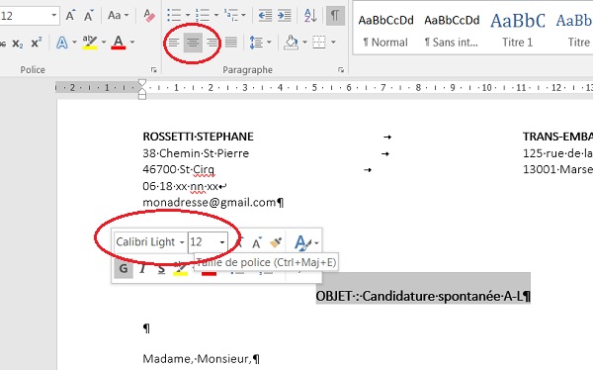Screen dimensions: 593x370
Task: Apply yellow text highlight from ribbon
Action: click(x=90, y=43)
